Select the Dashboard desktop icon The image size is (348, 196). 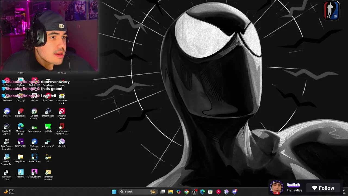7,97
